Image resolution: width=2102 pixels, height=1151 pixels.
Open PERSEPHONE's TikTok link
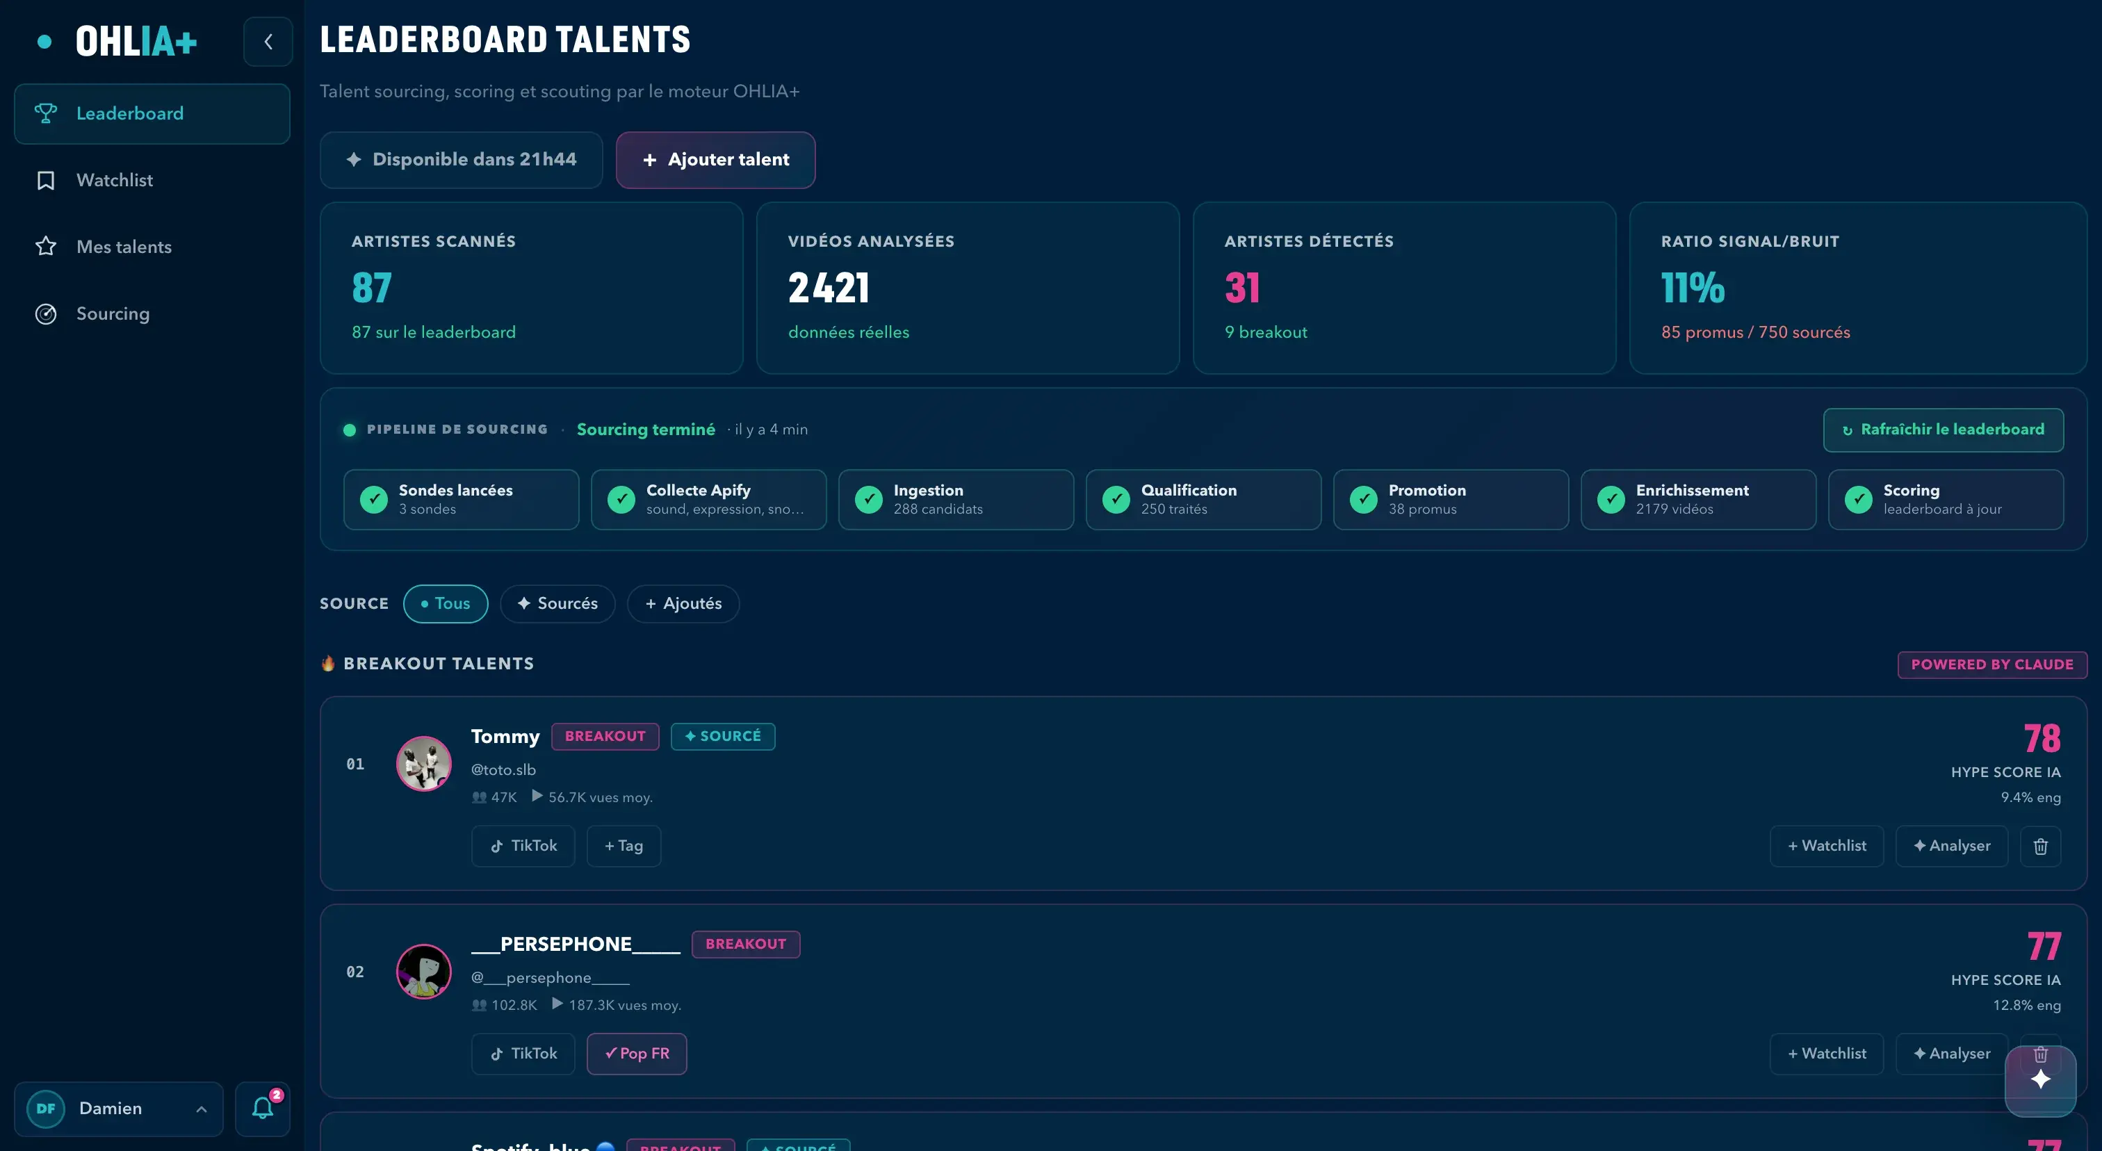[x=523, y=1054]
